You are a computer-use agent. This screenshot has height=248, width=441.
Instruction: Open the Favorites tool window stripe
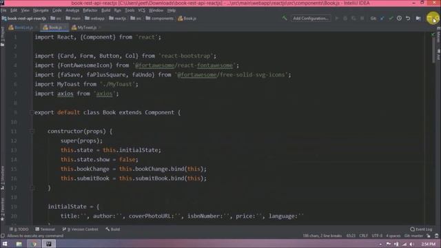click(x=3, y=209)
